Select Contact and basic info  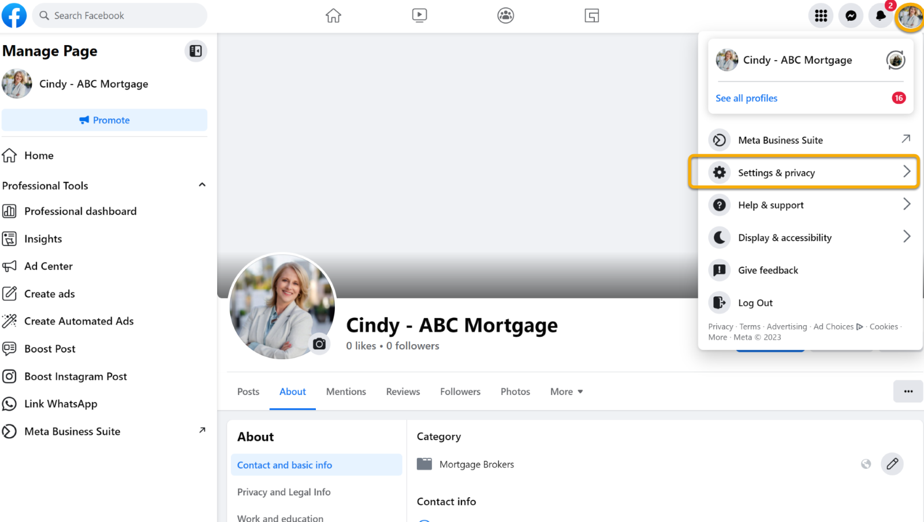click(x=316, y=465)
